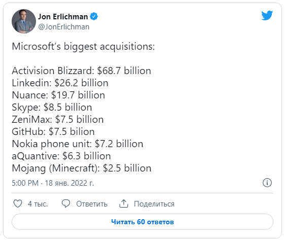Viewport: 285px width, 241px height.
Task: Open the @JonErlichman handle link
Action: coord(64,27)
